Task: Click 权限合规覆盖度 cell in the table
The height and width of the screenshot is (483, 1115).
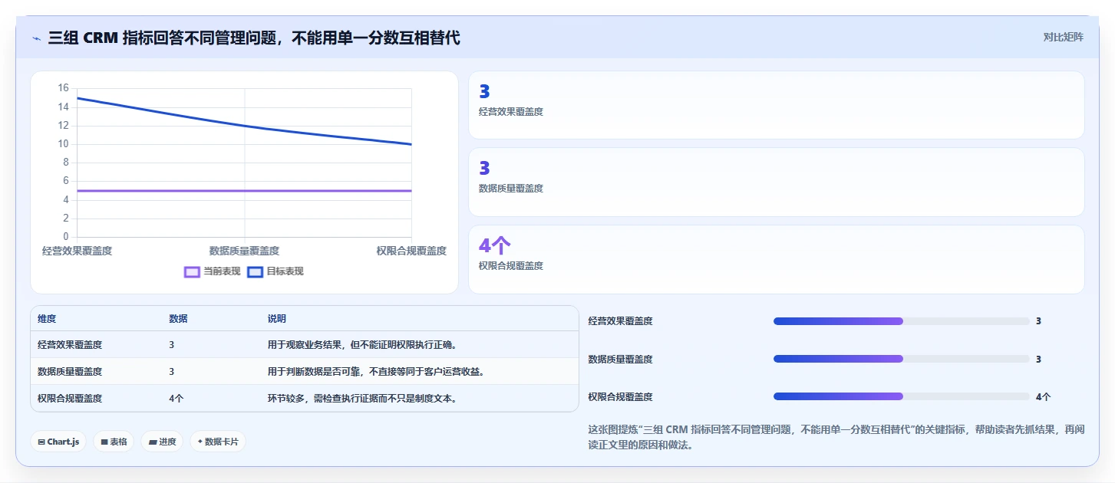Action: pos(70,399)
